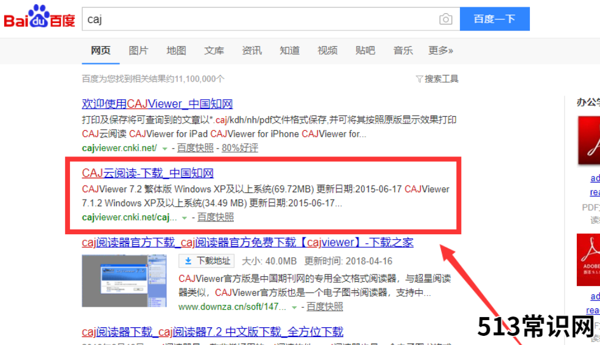Click the download arrow icon in 下载地址
Image resolution: width=600 pixels, height=345 pixels.
click(x=188, y=261)
